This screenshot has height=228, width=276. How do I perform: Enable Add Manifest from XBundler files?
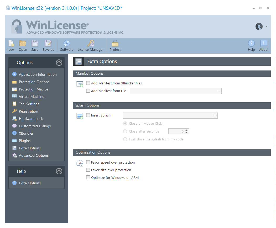[x=88, y=83]
